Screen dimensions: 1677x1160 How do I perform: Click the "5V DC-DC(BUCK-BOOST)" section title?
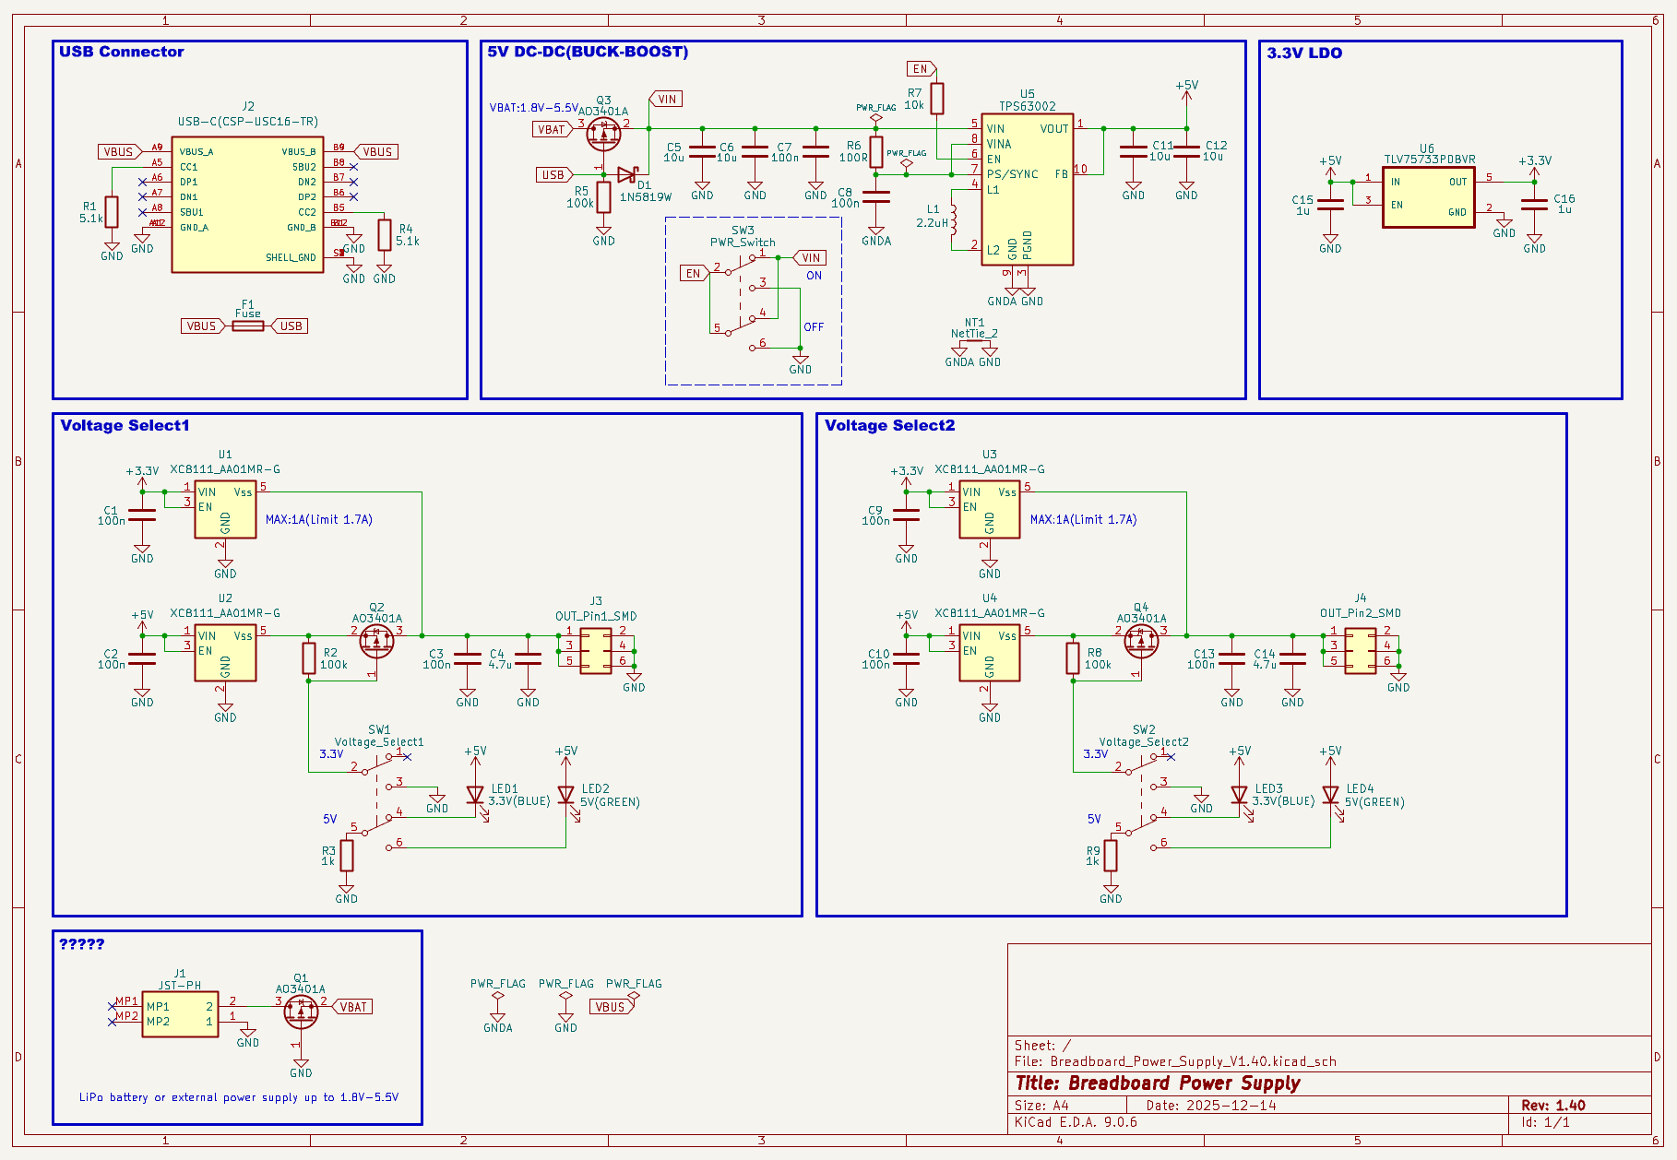pyautogui.click(x=588, y=53)
